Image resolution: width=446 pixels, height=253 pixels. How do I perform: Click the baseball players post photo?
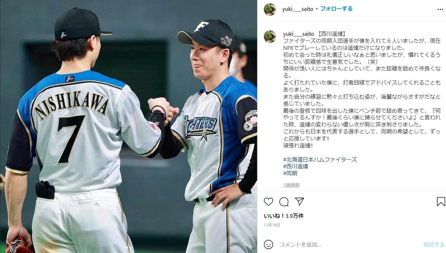tap(129, 126)
